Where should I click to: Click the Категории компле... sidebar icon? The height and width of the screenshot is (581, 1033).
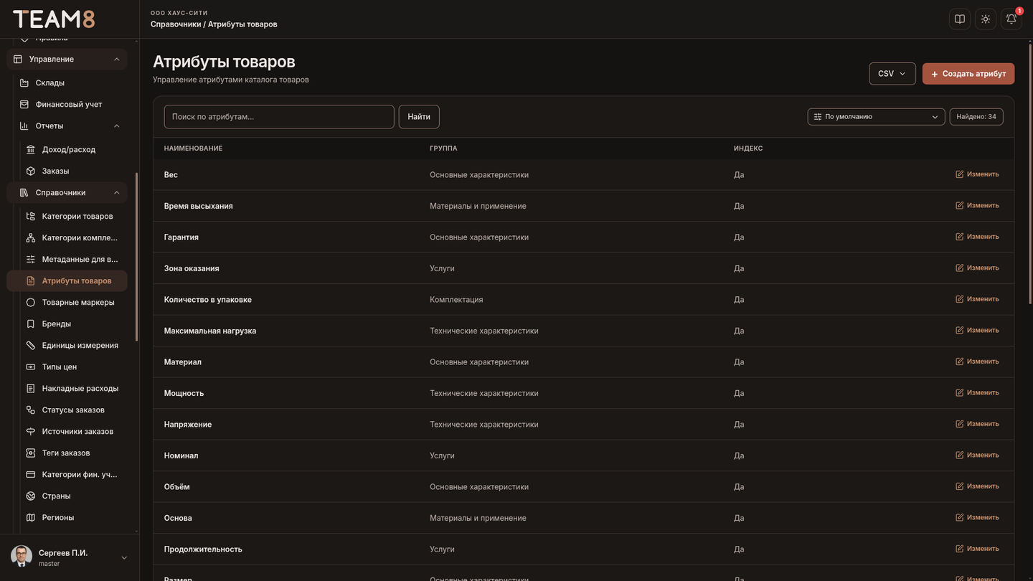pos(31,238)
